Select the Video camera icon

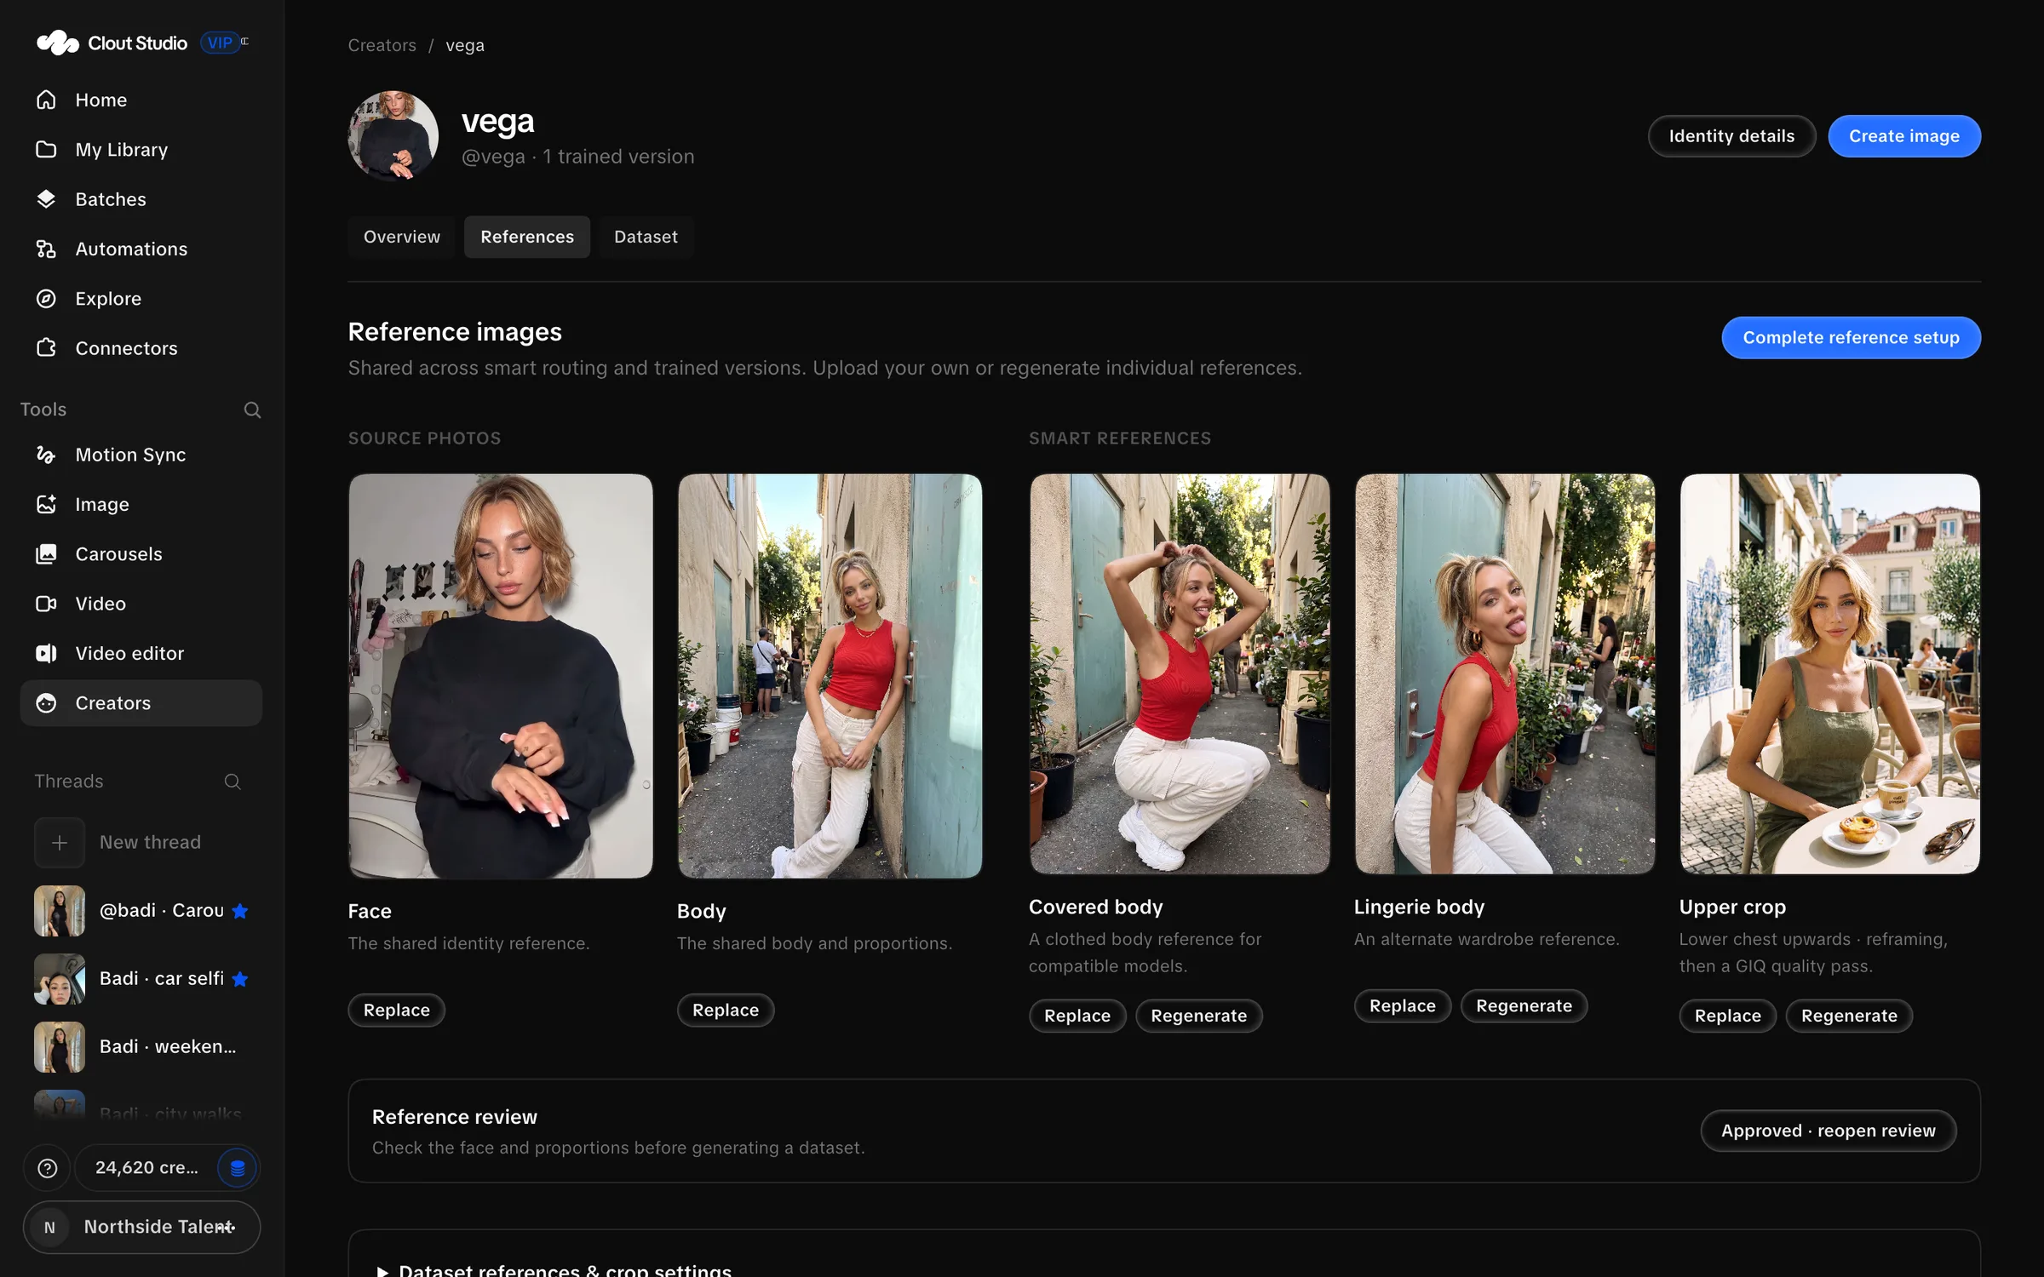click(46, 604)
